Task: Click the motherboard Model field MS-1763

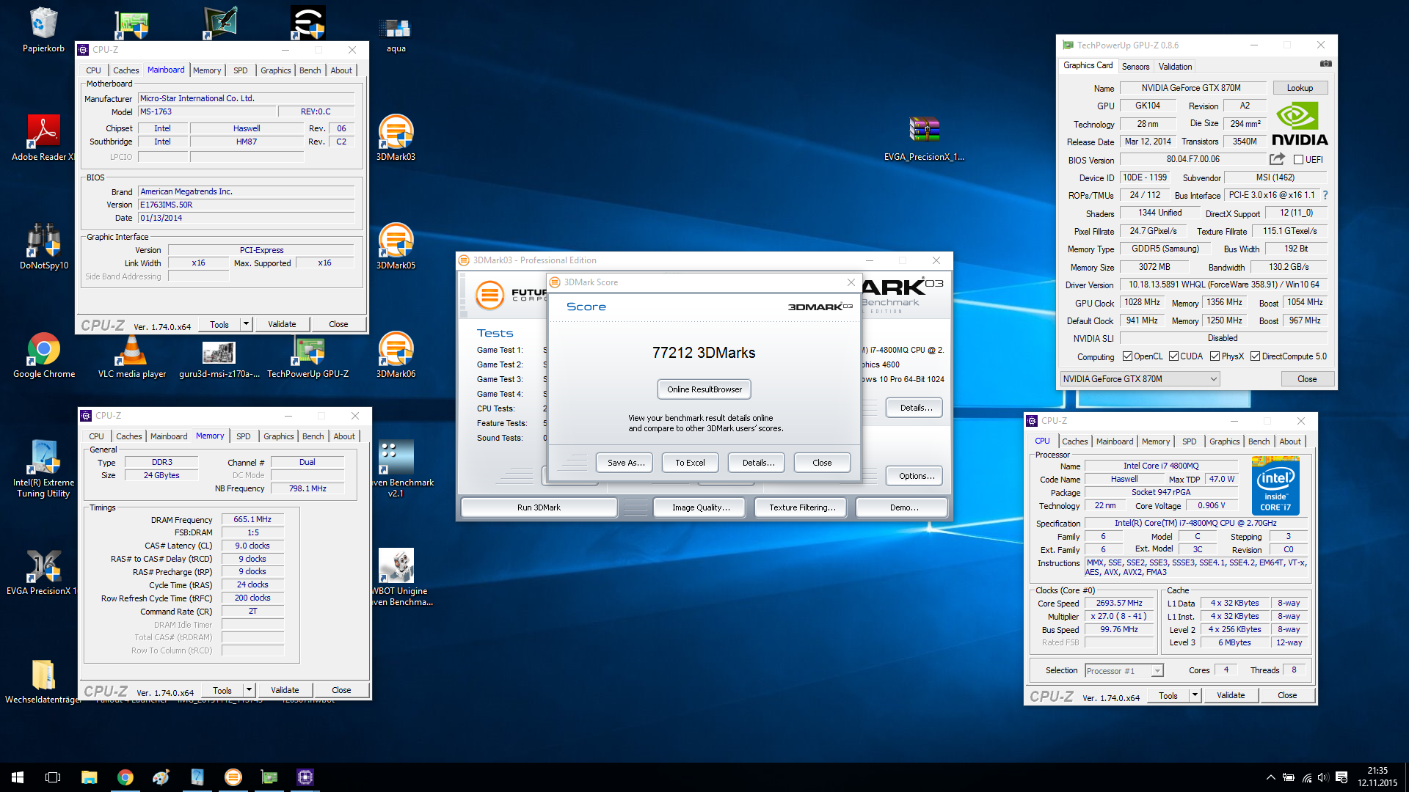Action: [x=208, y=111]
